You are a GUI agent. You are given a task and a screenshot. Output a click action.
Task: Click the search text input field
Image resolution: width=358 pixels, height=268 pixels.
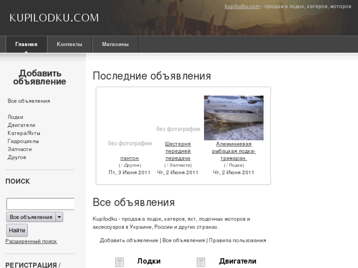[40, 204]
